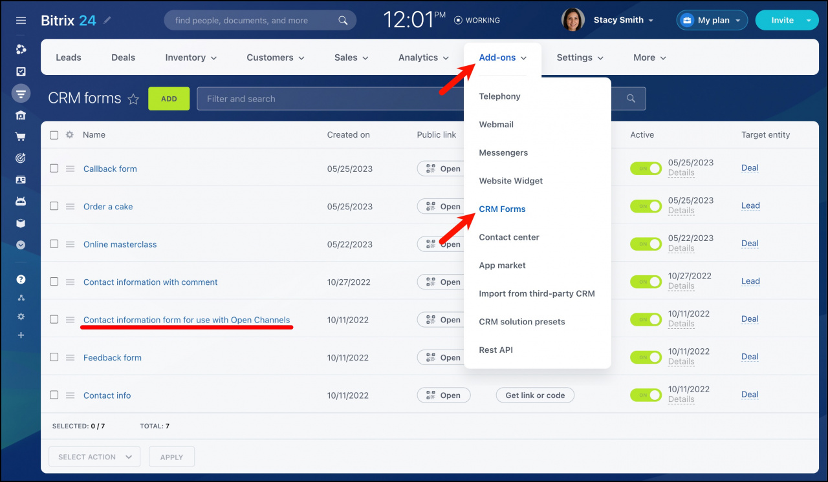Screen dimensions: 828x482
Task: Expand the Customers menu
Action: (276, 58)
